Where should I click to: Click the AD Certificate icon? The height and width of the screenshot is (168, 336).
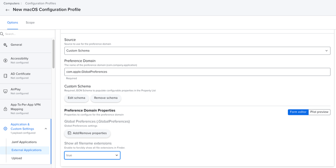point(5,76)
